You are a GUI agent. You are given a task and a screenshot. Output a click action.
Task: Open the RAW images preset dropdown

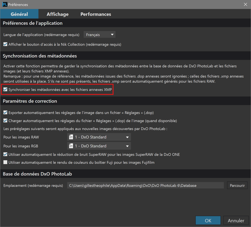click(x=99, y=137)
